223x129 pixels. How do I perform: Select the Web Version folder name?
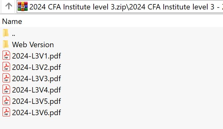[x=33, y=45]
